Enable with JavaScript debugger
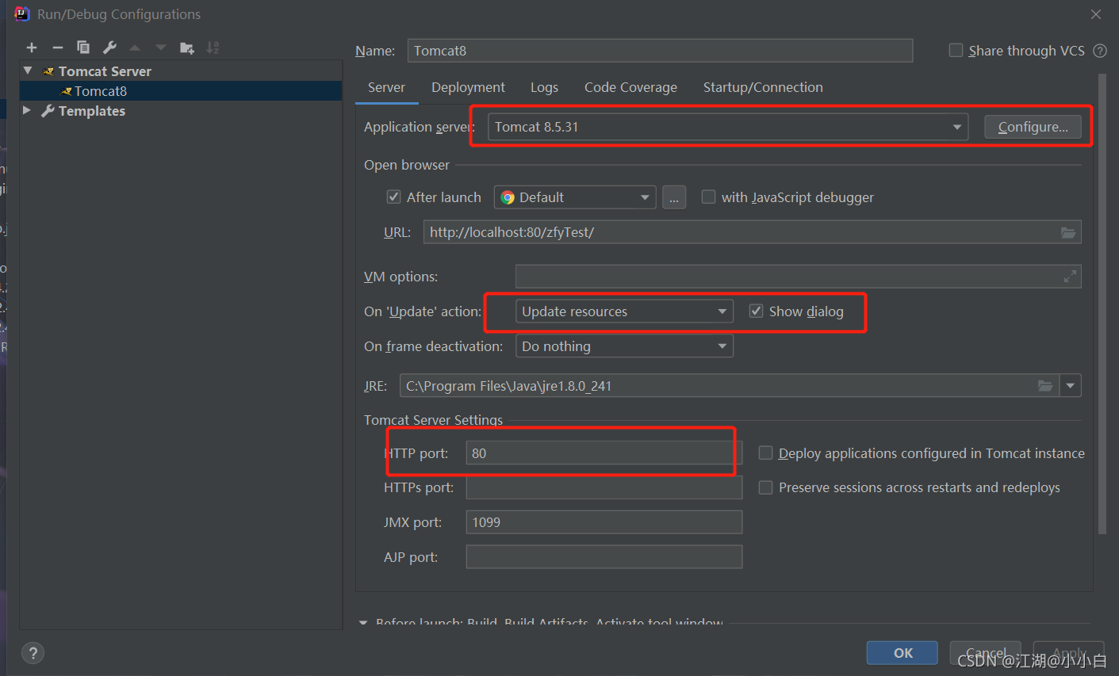The height and width of the screenshot is (676, 1119). [708, 197]
